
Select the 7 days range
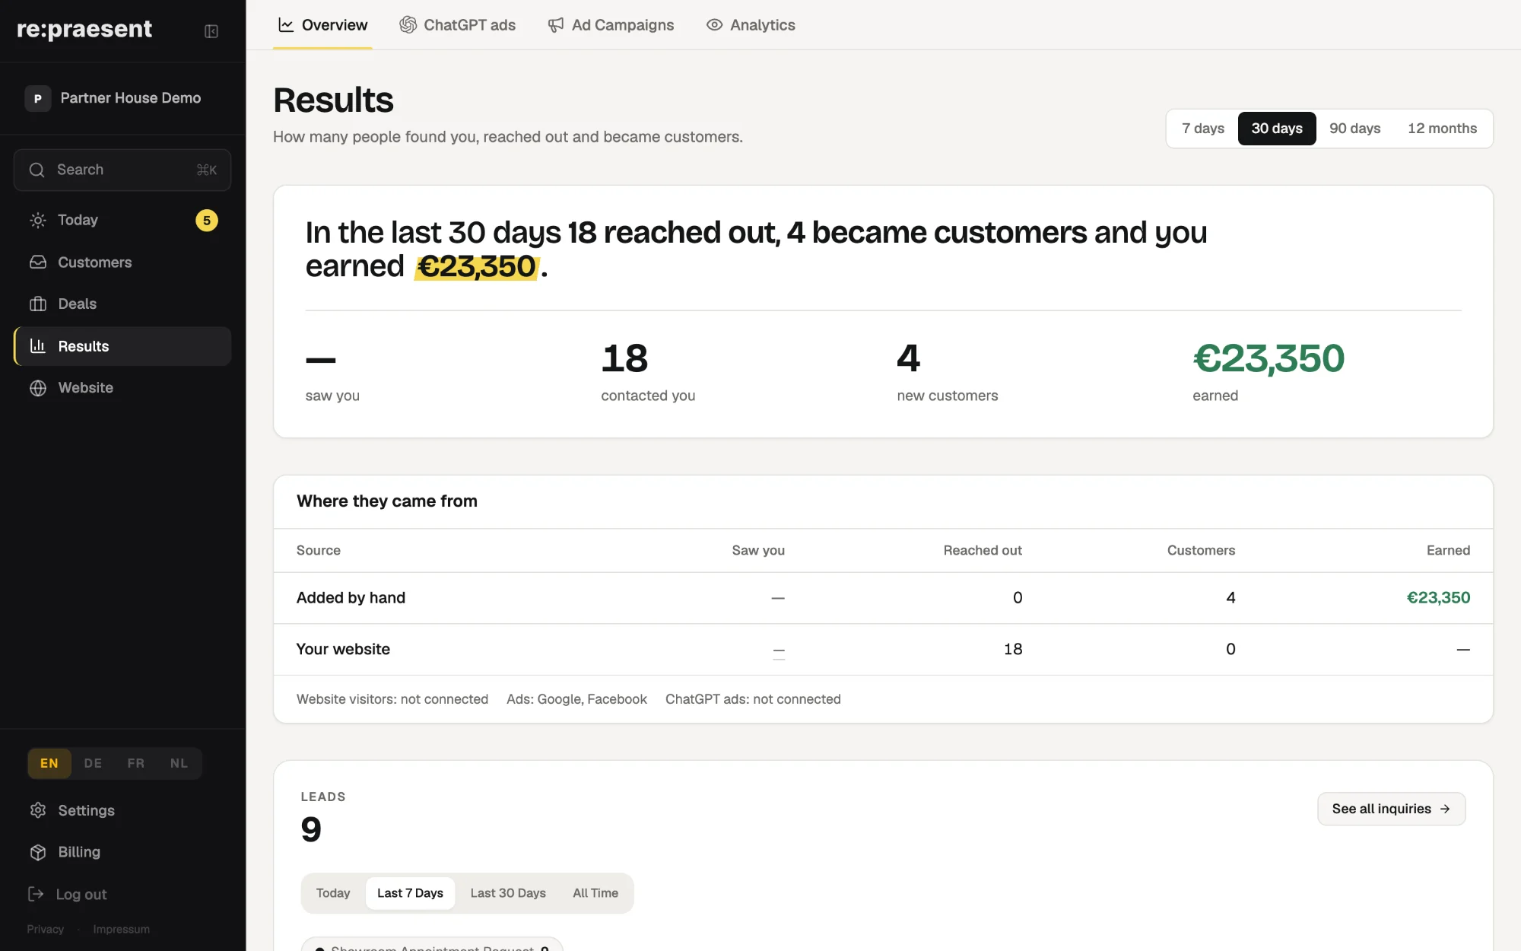click(x=1203, y=129)
